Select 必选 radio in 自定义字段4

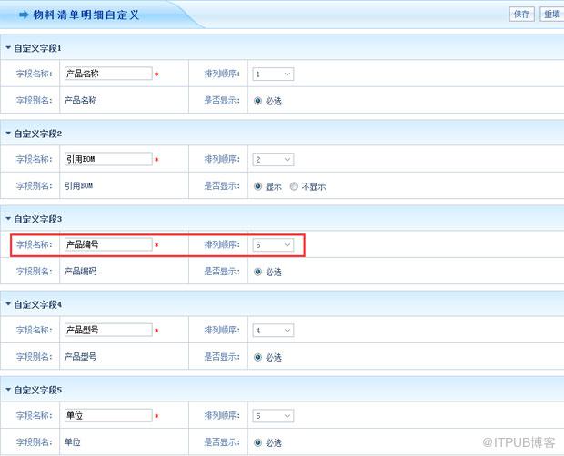coord(257,357)
